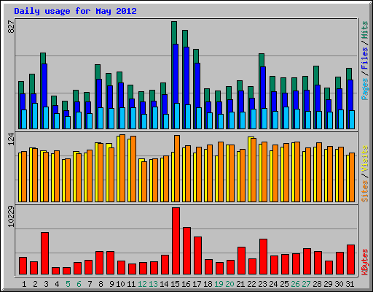Image resolution: width=373 pixels, height=292 pixels.
Task: Click green weekend day 13 label
Action: pos(153,284)
